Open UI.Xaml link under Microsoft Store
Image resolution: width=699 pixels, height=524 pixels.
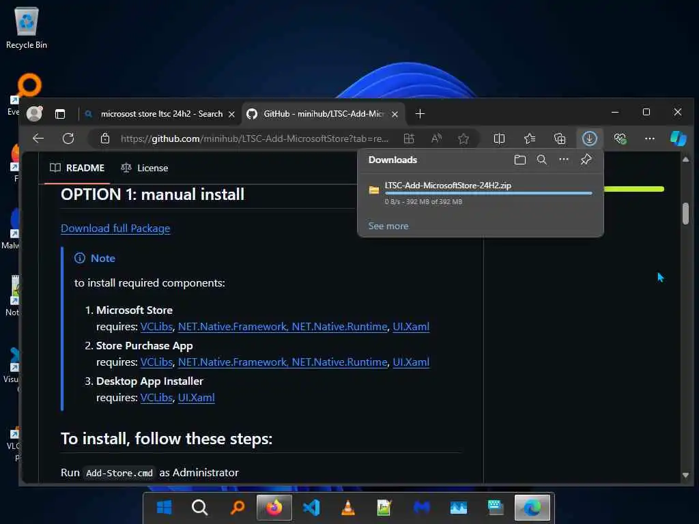click(411, 327)
